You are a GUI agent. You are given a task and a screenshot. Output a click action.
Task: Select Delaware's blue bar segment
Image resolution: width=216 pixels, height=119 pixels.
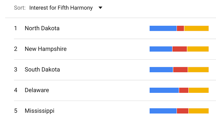164,90
